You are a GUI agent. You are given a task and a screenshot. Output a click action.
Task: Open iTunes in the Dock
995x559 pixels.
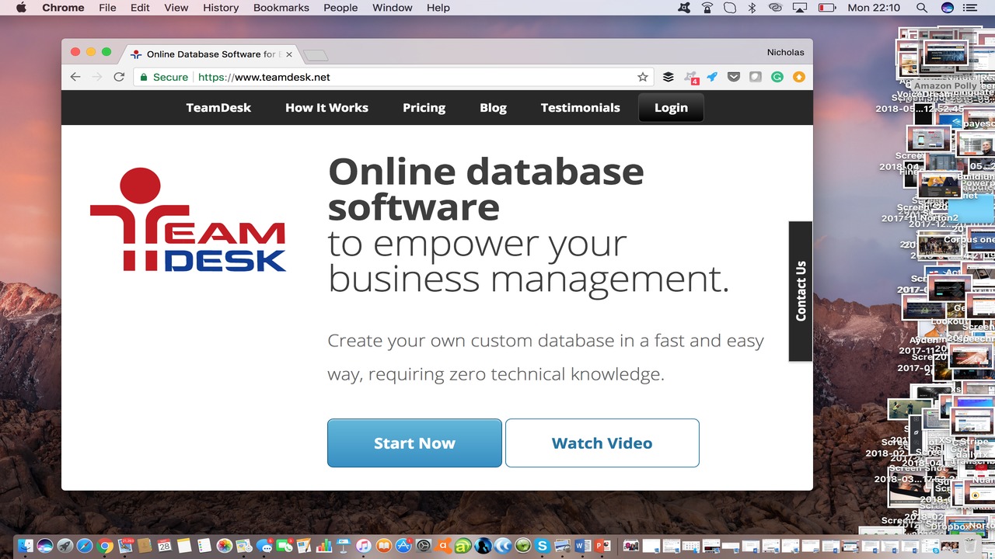363,546
